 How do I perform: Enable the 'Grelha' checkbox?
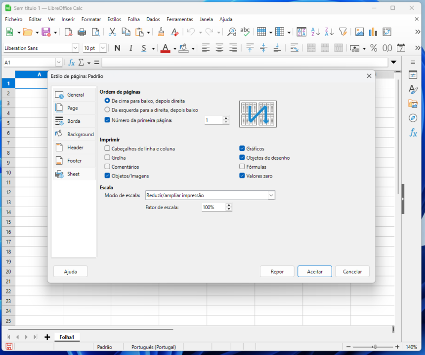coord(107,157)
